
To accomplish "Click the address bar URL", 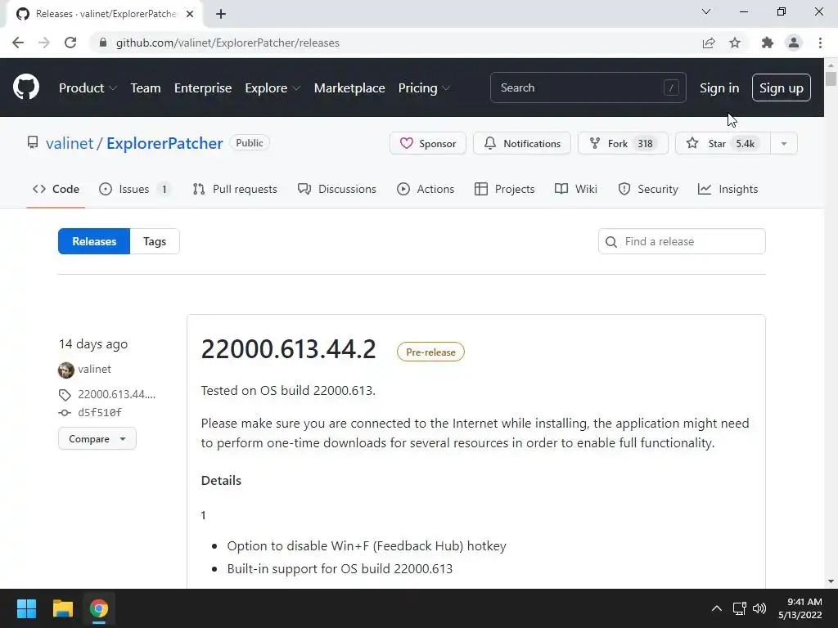I will (x=228, y=43).
